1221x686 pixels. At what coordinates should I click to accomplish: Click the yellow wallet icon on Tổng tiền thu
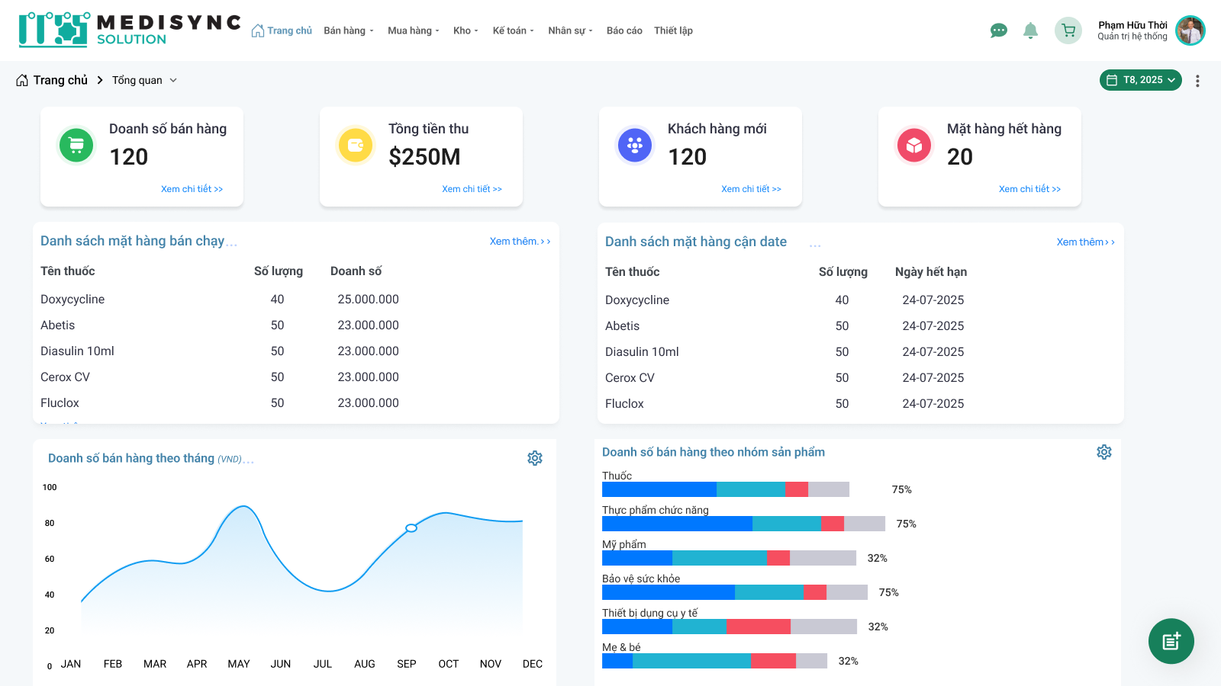pos(356,145)
